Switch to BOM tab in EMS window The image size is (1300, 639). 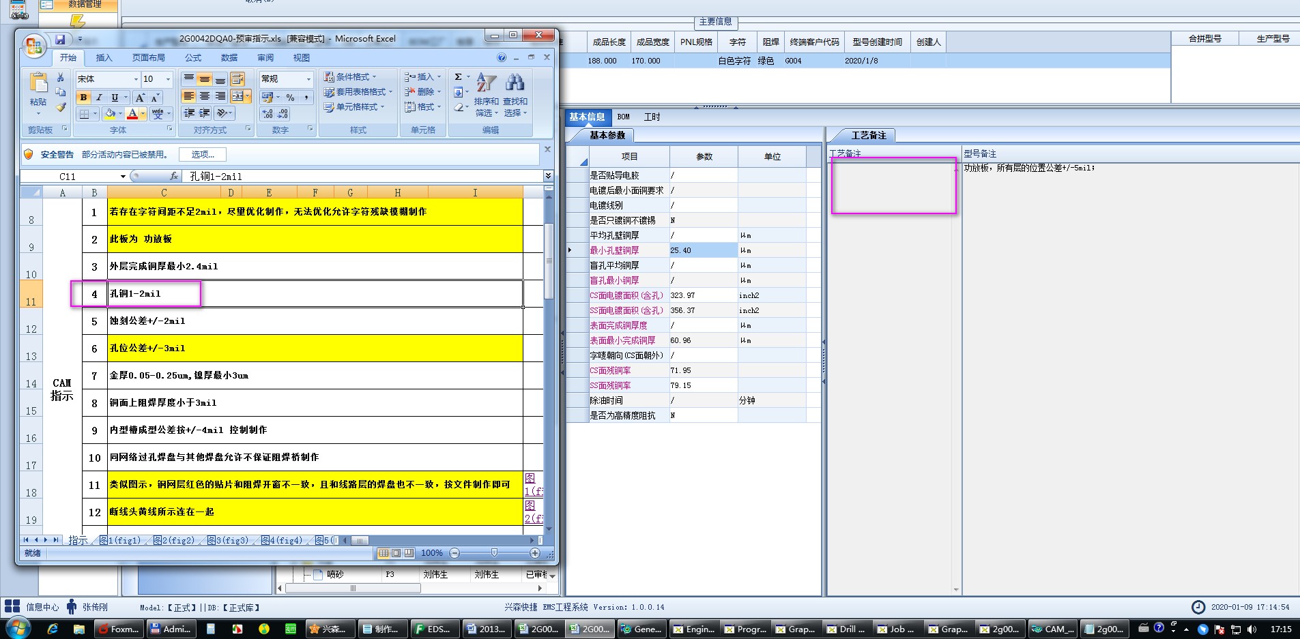coord(623,117)
